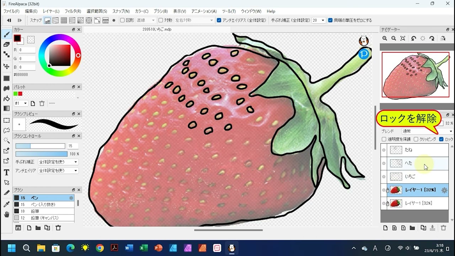Open settings gear for selected レイヤー1 layer

point(444,190)
